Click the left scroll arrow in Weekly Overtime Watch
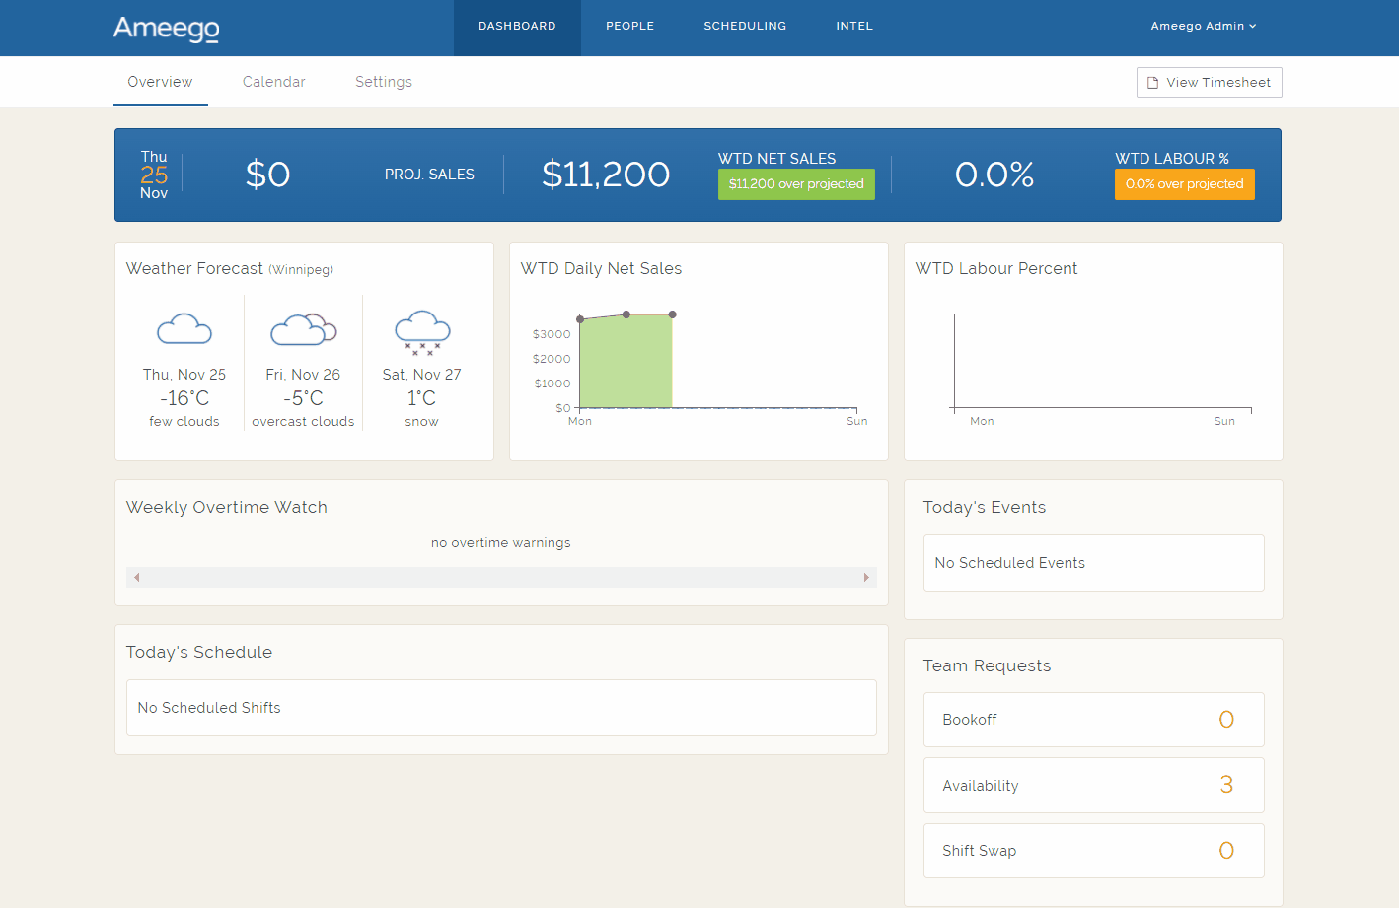Viewport: 1399px width, 908px height. pyautogui.click(x=136, y=577)
